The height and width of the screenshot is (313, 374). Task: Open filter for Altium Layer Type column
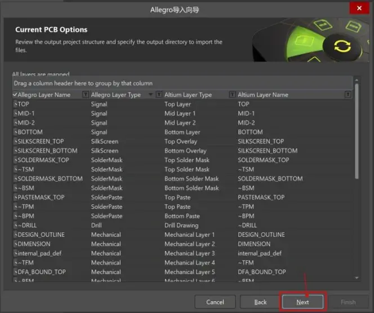pyautogui.click(x=232, y=95)
